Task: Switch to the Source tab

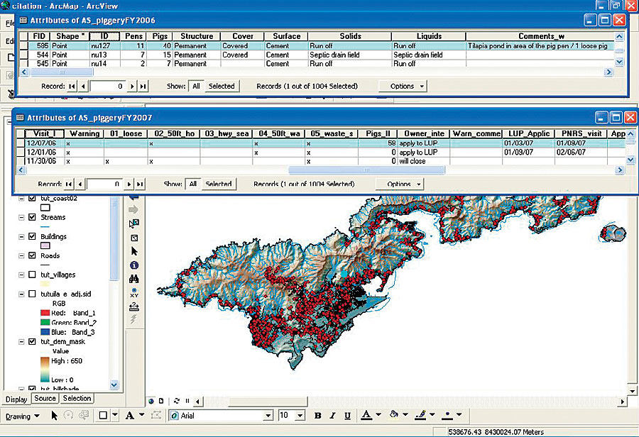Action: (x=44, y=398)
